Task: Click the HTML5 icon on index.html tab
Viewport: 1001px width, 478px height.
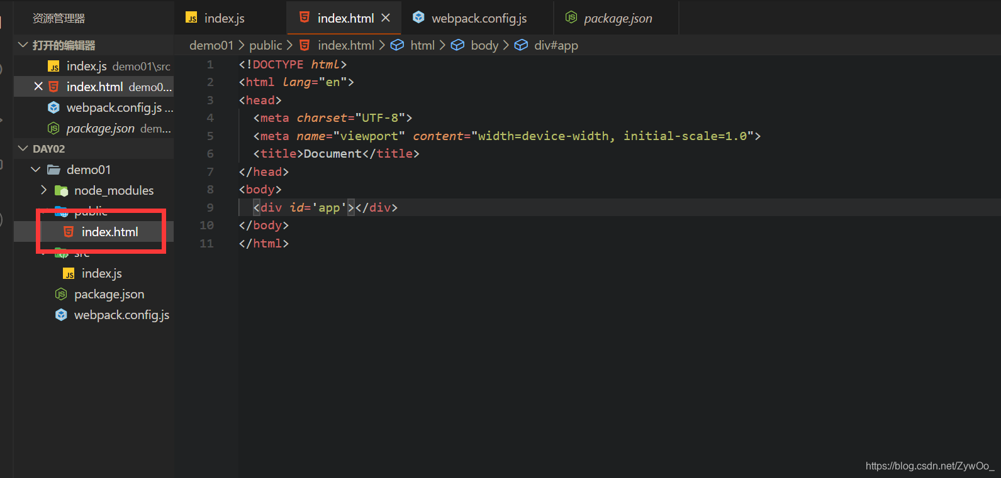Action: click(305, 18)
